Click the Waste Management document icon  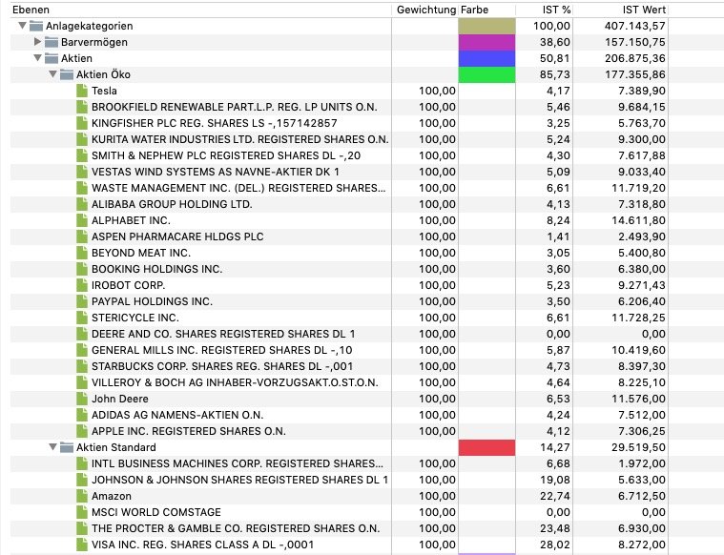(82, 188)
